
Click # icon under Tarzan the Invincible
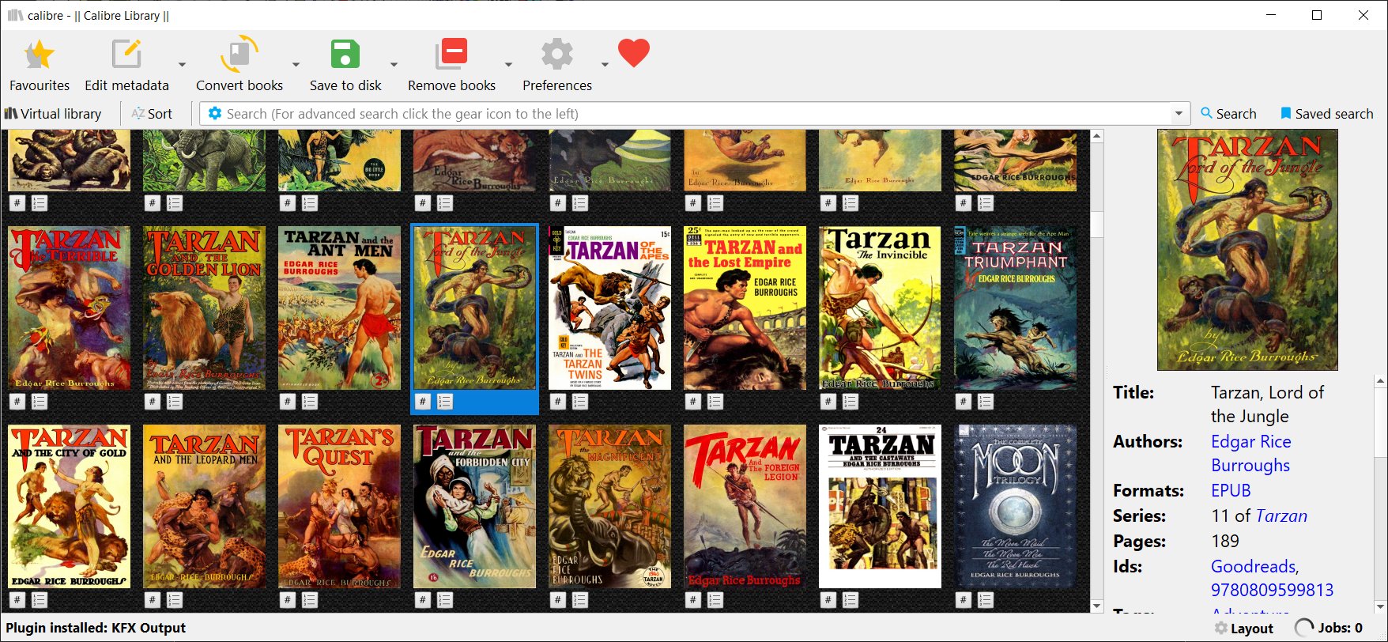pyautogui.click(x=828, y=402)
